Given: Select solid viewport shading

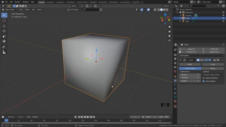Looking at the screenshot, I should coord(161,10).
